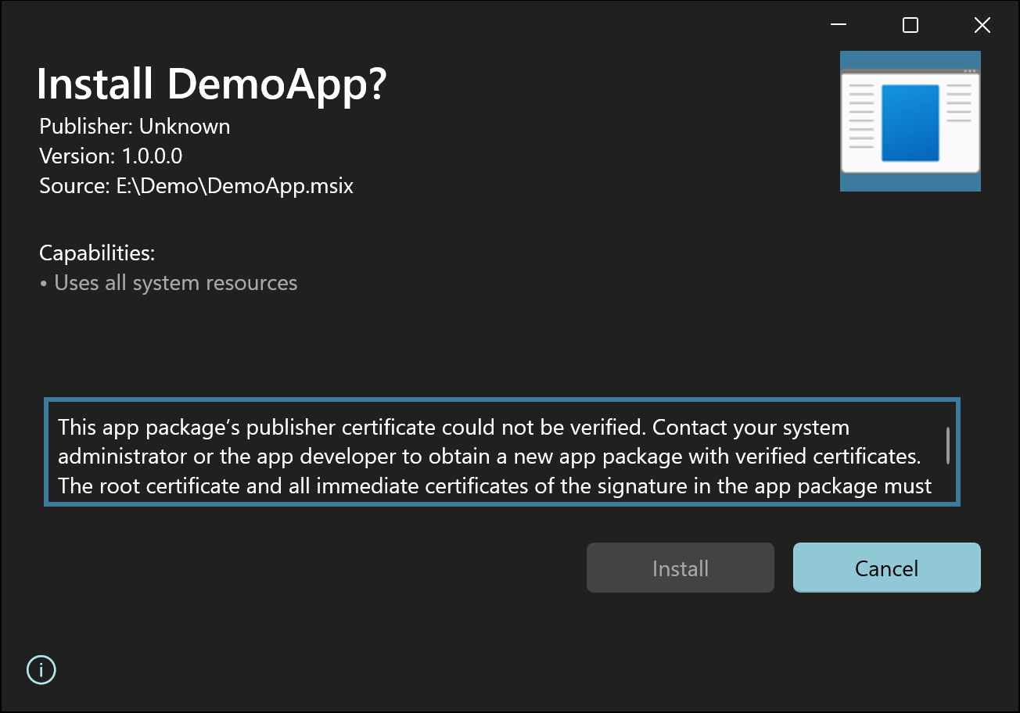Click the "Publisher: Unknown" text

click(x=135, y=127)
